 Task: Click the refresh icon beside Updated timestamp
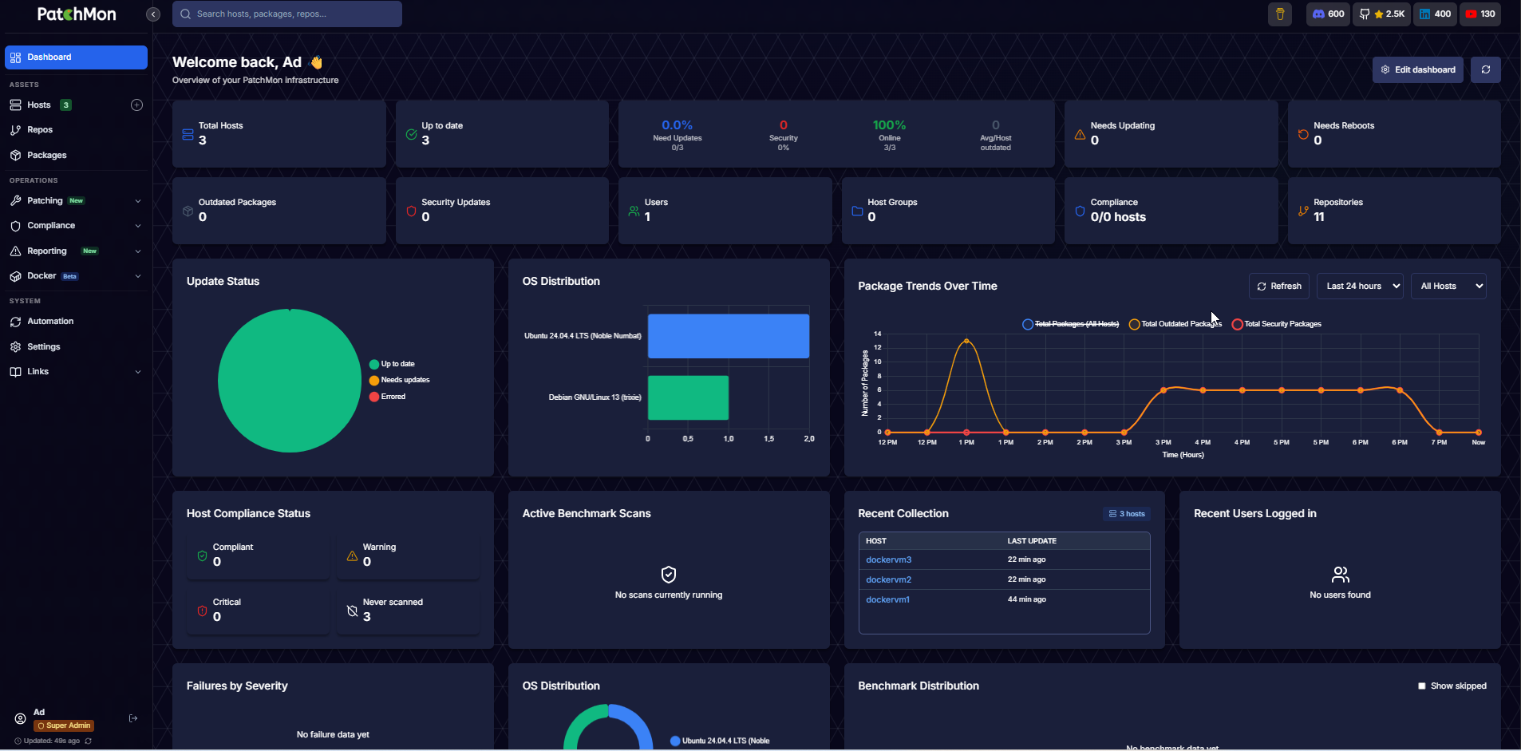click(x=88, y=741)
